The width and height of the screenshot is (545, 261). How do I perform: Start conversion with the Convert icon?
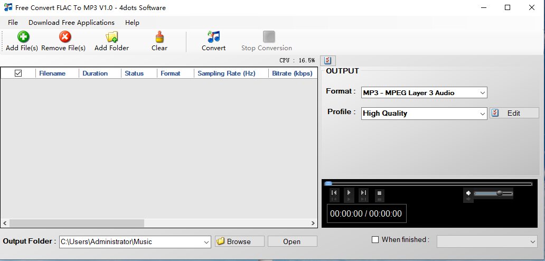(x=214, y=36)
